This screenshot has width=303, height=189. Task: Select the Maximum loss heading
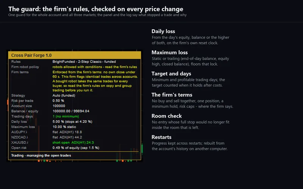[x=169, y=53]
